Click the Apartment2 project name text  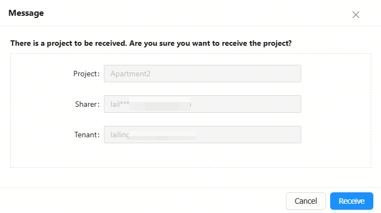click(131, 74)
